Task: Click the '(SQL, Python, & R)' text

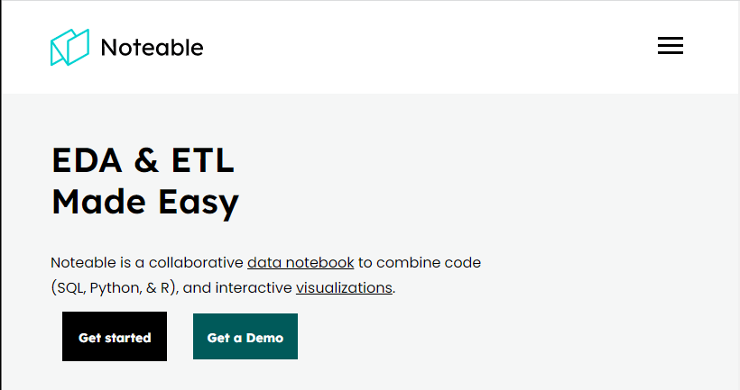Action: tap(115, 288)
